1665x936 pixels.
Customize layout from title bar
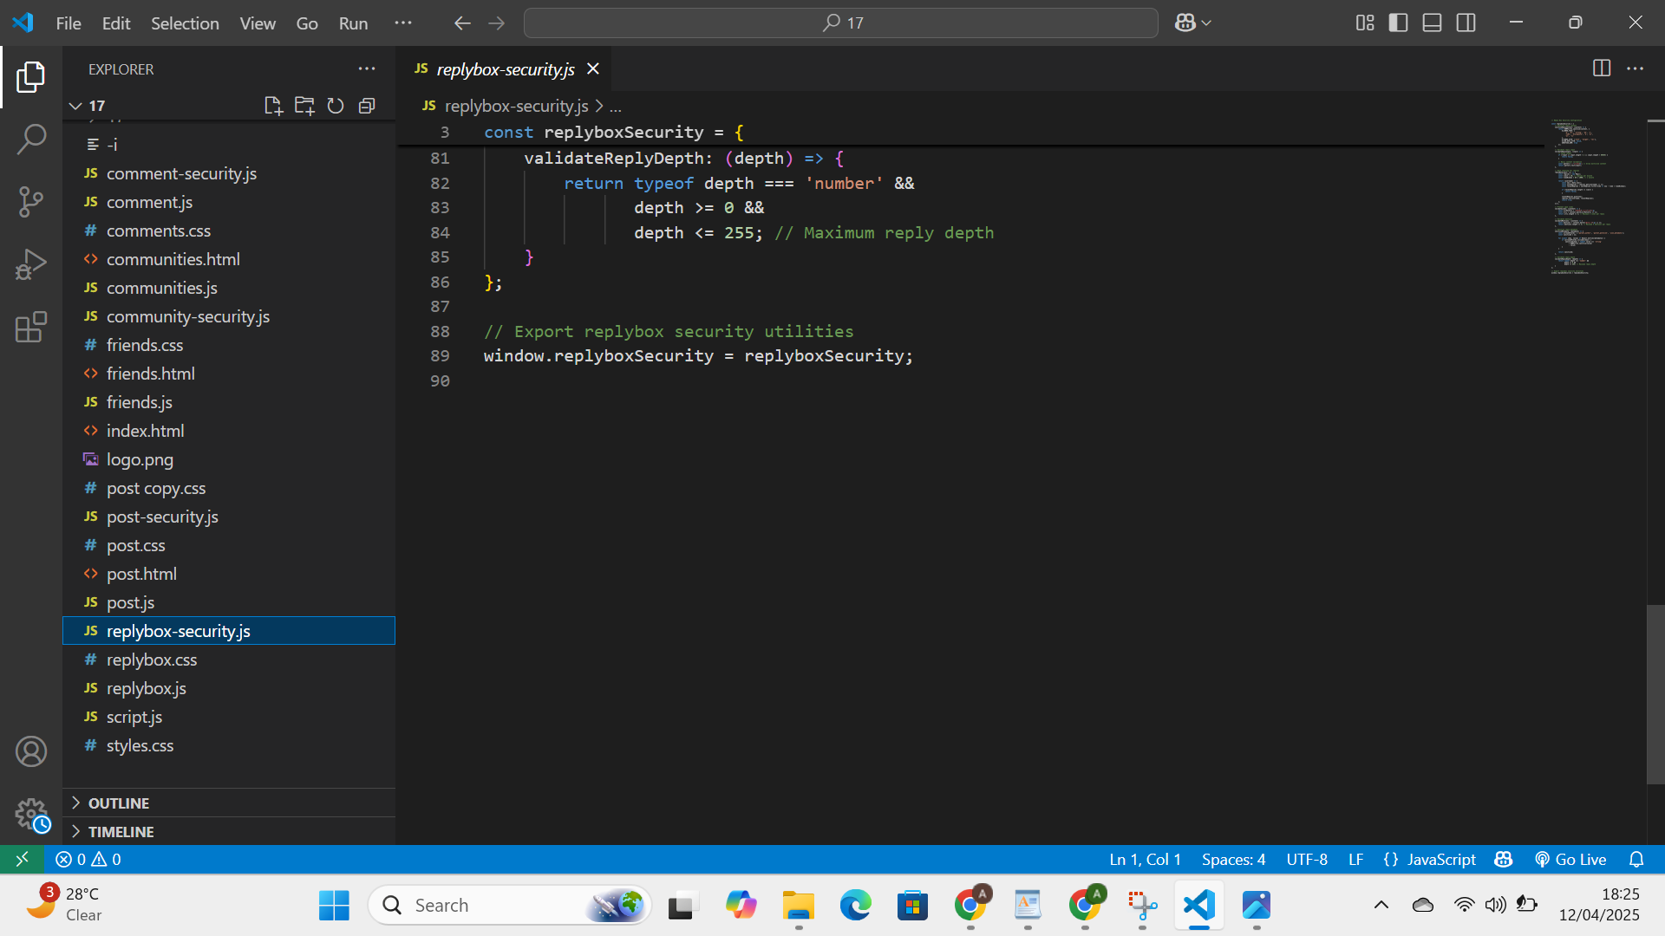pos(1365,23)
